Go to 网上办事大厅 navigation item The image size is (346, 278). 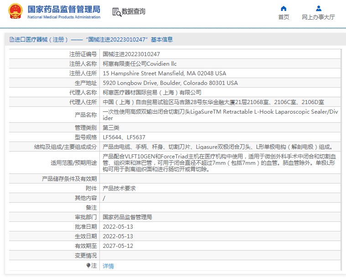(x=318, y=17)
